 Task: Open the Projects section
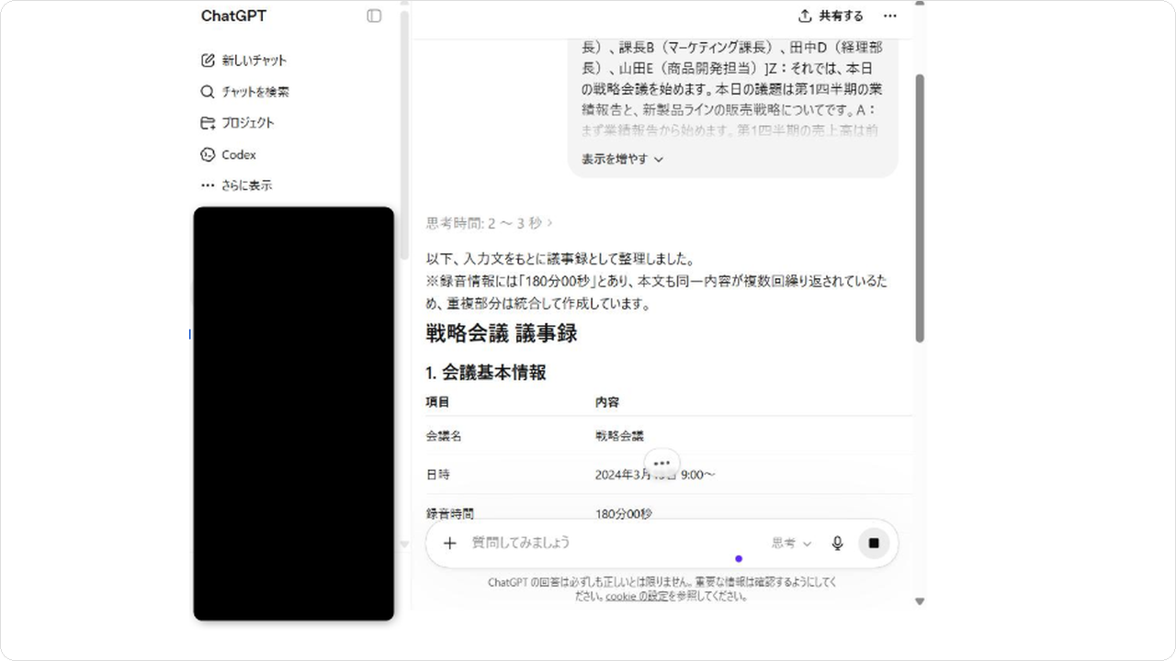pyautogui.click(x=237, y=123)
